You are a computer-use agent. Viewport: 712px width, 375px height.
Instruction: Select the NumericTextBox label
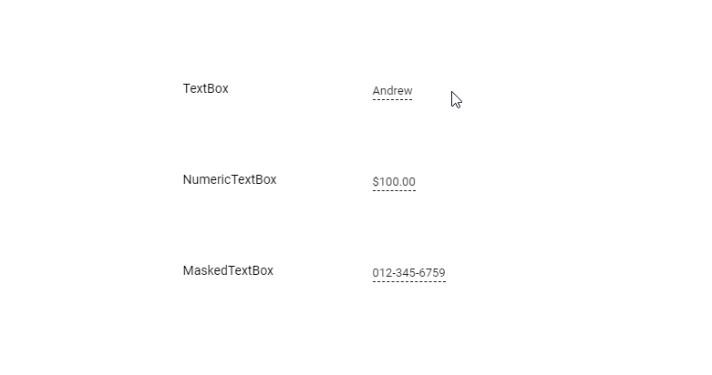click(x=229, y=179)
